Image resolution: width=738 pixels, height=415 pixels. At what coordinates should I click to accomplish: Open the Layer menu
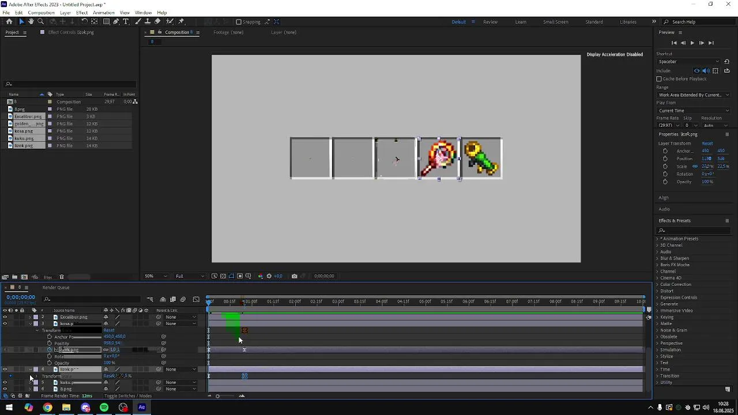65,13
